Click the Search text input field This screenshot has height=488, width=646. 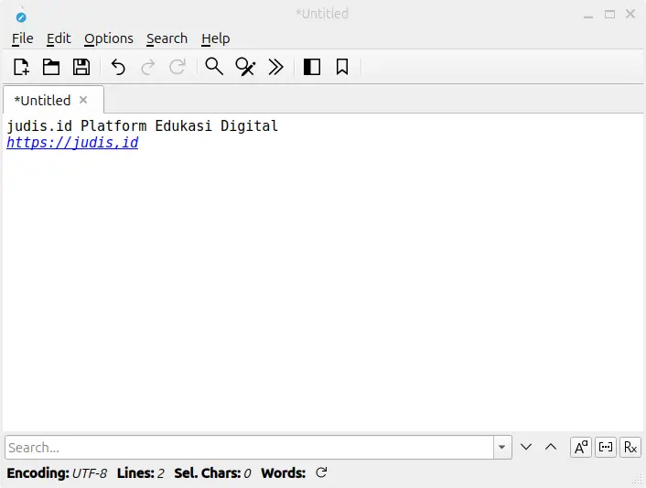tap(249, 448)
